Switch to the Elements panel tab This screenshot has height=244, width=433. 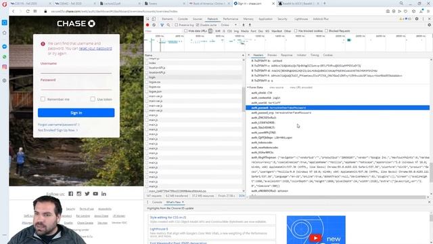[x=167, y=19]
